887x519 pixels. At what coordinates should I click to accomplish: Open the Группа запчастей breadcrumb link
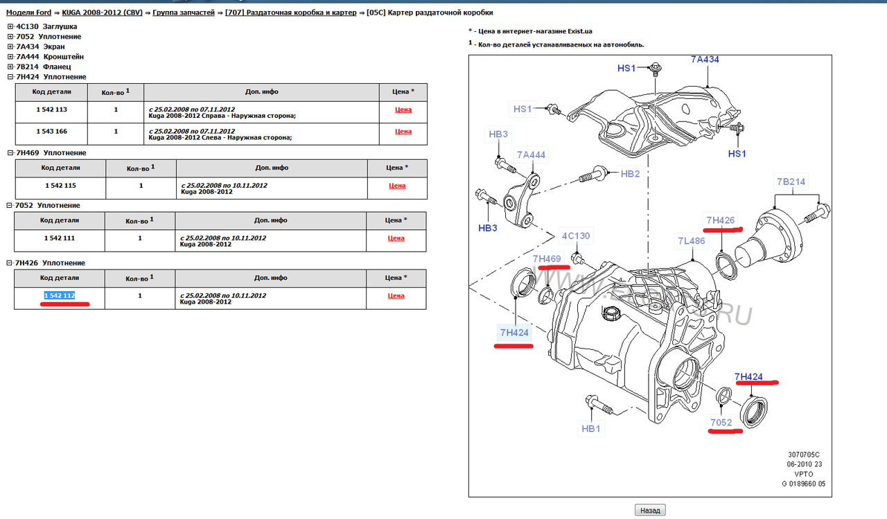[x=184, y=12]
